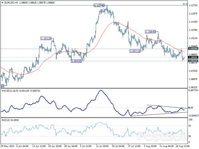199x149 pixels.
Task: Select the 1.09290 level tag on price axis
Action: [x=193, y=49]
